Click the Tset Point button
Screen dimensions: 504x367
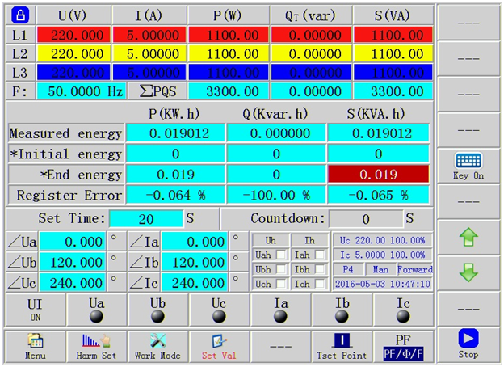click(342, 347)
